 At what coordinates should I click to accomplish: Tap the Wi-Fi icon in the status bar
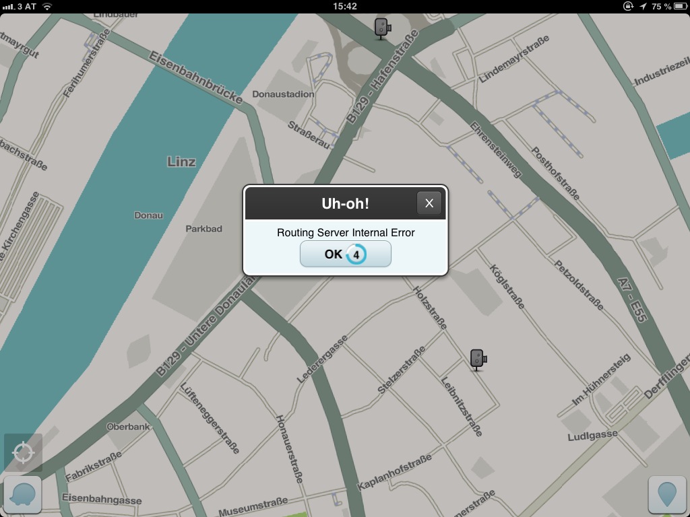click(x=47, y=6)
